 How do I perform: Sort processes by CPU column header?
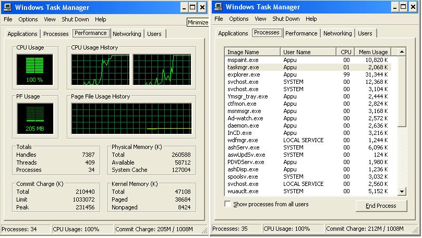tap(345, 52)
